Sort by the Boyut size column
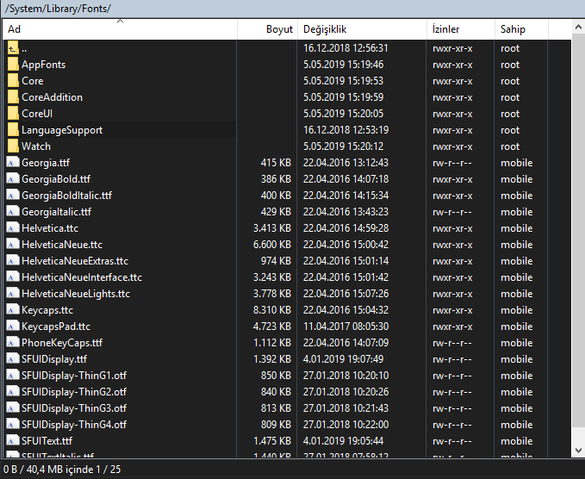The height and width of the screenshot is (479, 585). (x=278, y=29)
